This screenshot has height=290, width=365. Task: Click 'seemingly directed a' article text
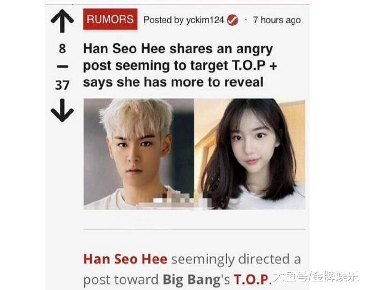pos(236,259)
